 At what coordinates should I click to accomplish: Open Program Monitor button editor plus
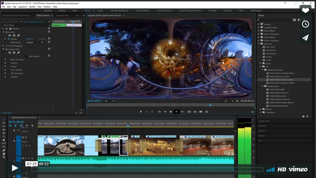(x=252, y=112)
